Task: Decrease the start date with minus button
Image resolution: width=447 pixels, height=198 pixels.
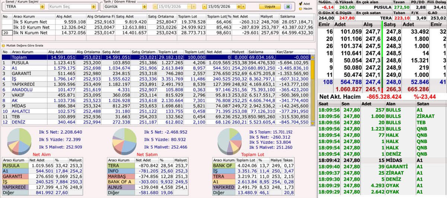Action: coord(155,7)
